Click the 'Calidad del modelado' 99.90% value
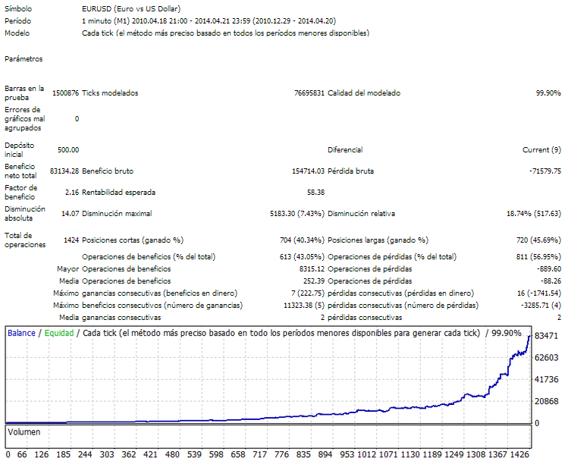Image resolution: width=568 pixels, height=461 pixels. pos(548,93)
